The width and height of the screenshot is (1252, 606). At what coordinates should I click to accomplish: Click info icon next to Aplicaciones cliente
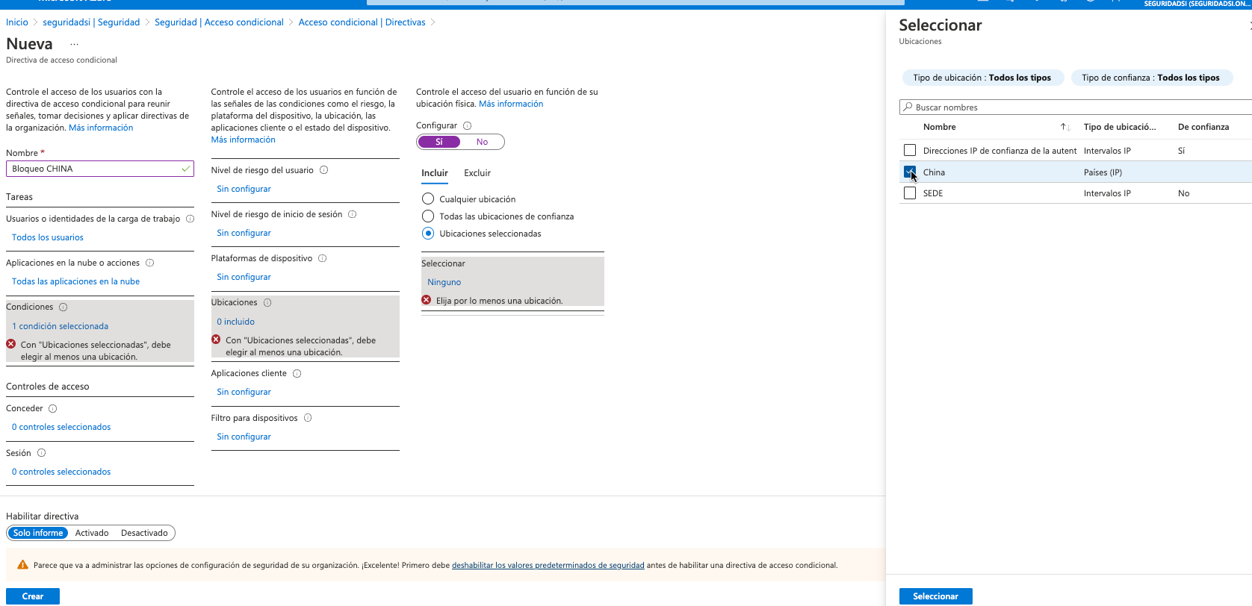coord(297,373)
